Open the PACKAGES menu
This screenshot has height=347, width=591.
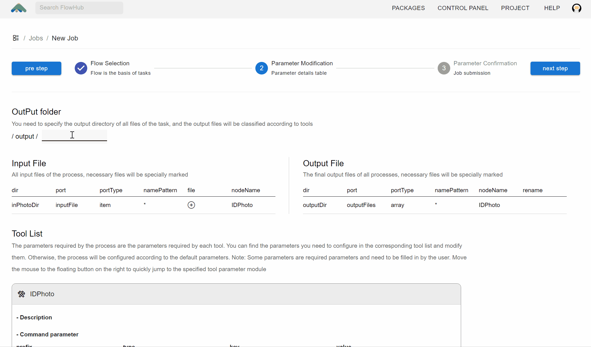[x=408, y=8]
